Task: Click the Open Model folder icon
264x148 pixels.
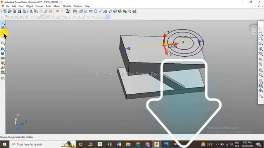Action: (x=9, y=11)
